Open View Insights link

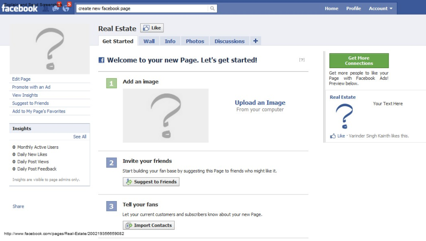(25, 95)
